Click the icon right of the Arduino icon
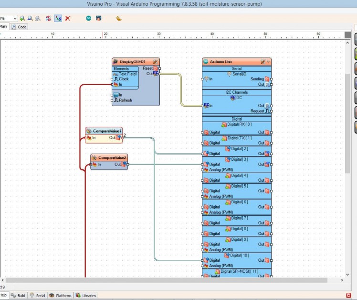This screenshot has width=357, height=300. click(x=98, y=18)
